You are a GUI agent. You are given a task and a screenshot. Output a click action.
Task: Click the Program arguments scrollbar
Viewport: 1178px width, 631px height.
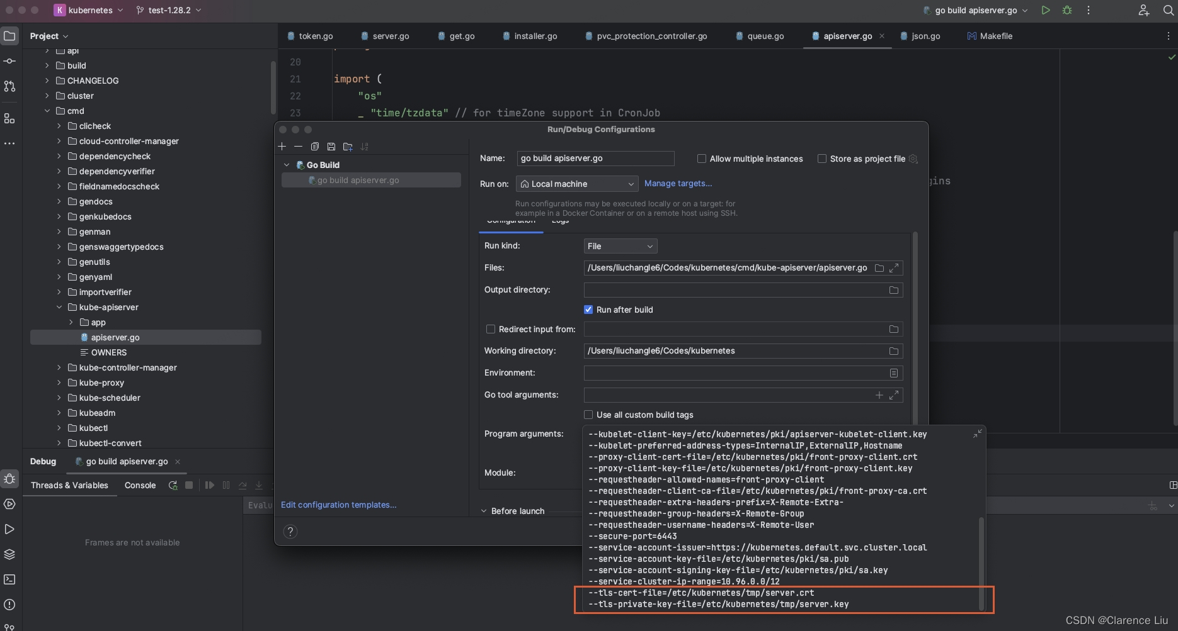[x=981, y=563]
